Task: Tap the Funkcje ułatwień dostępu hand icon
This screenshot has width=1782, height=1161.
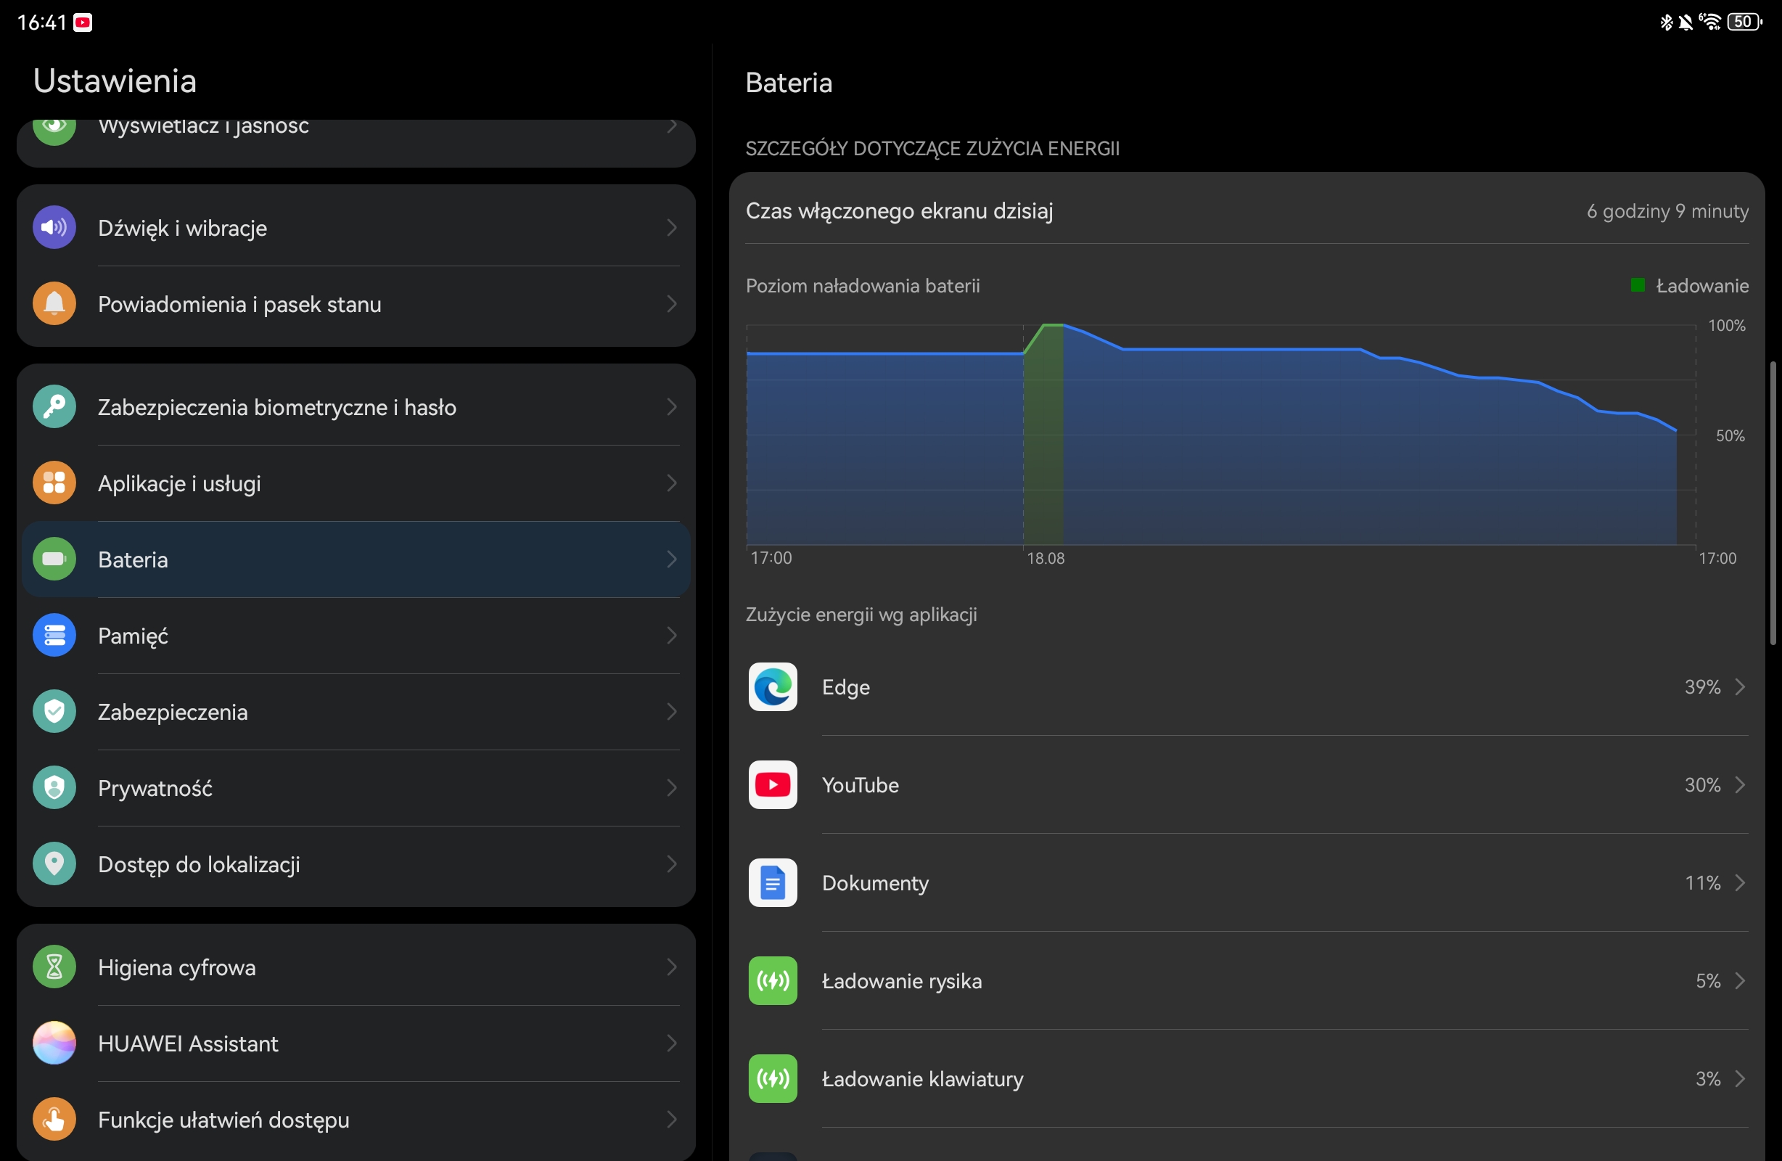Action: click(54, 1119)
